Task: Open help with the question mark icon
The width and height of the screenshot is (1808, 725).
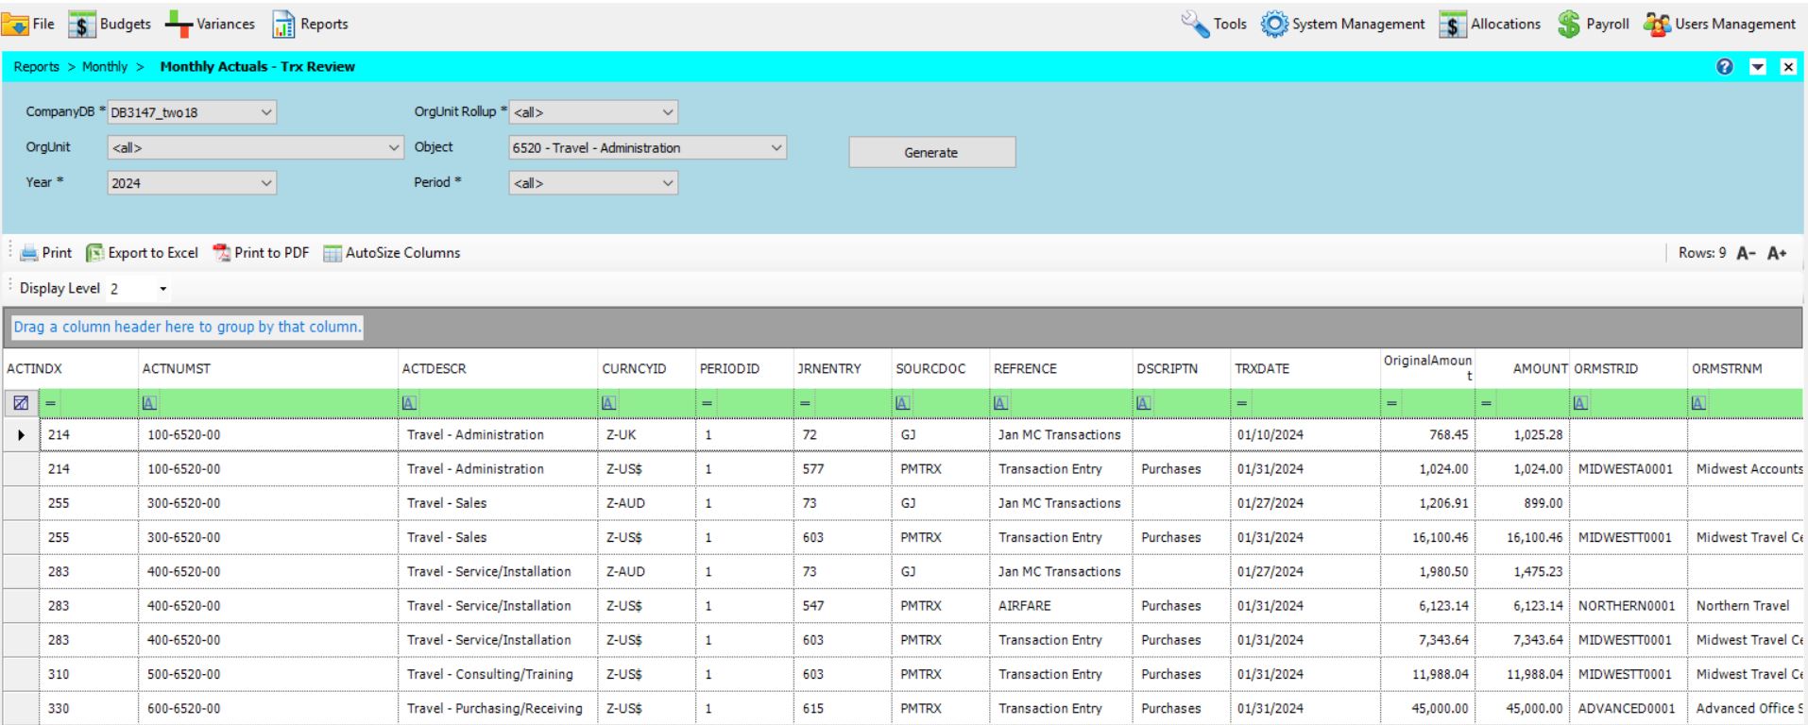Action: tap(1726, 67)
